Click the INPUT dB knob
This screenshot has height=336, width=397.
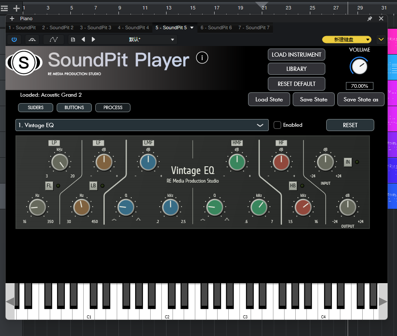click(326, 162)
